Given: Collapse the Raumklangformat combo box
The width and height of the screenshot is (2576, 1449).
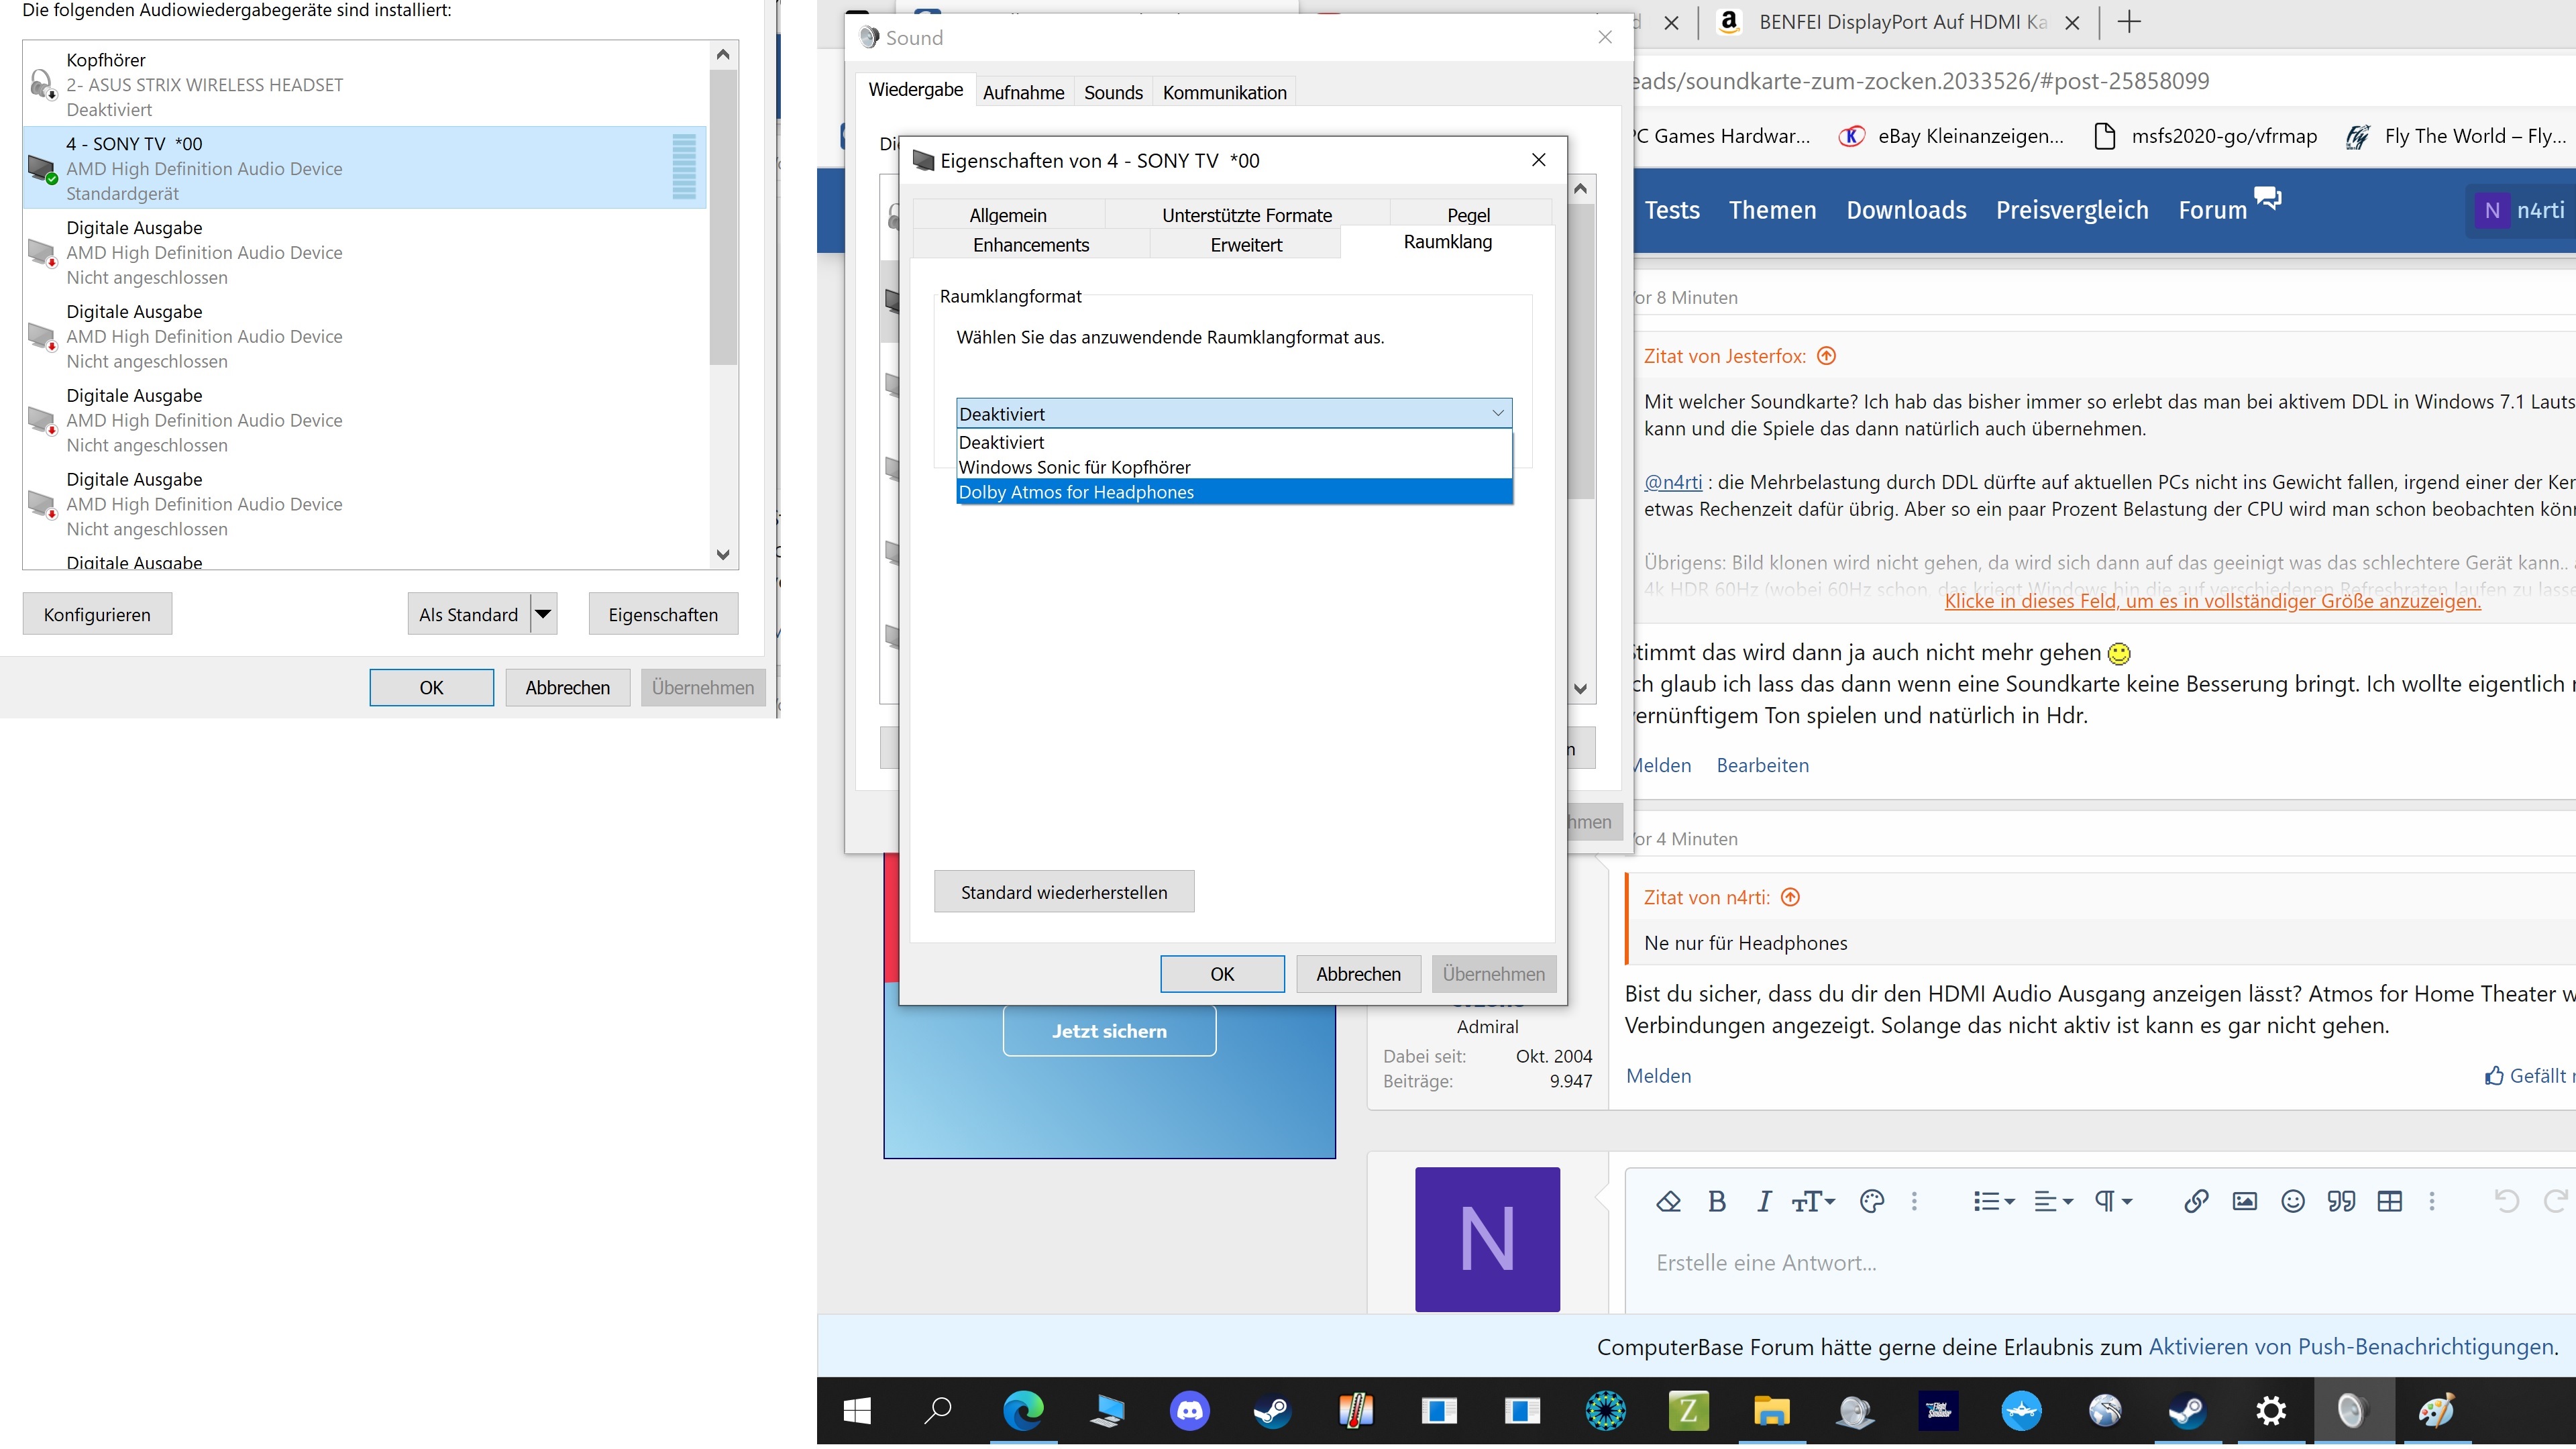Looking at the screenshot, I should click(x=1497, y=413).
